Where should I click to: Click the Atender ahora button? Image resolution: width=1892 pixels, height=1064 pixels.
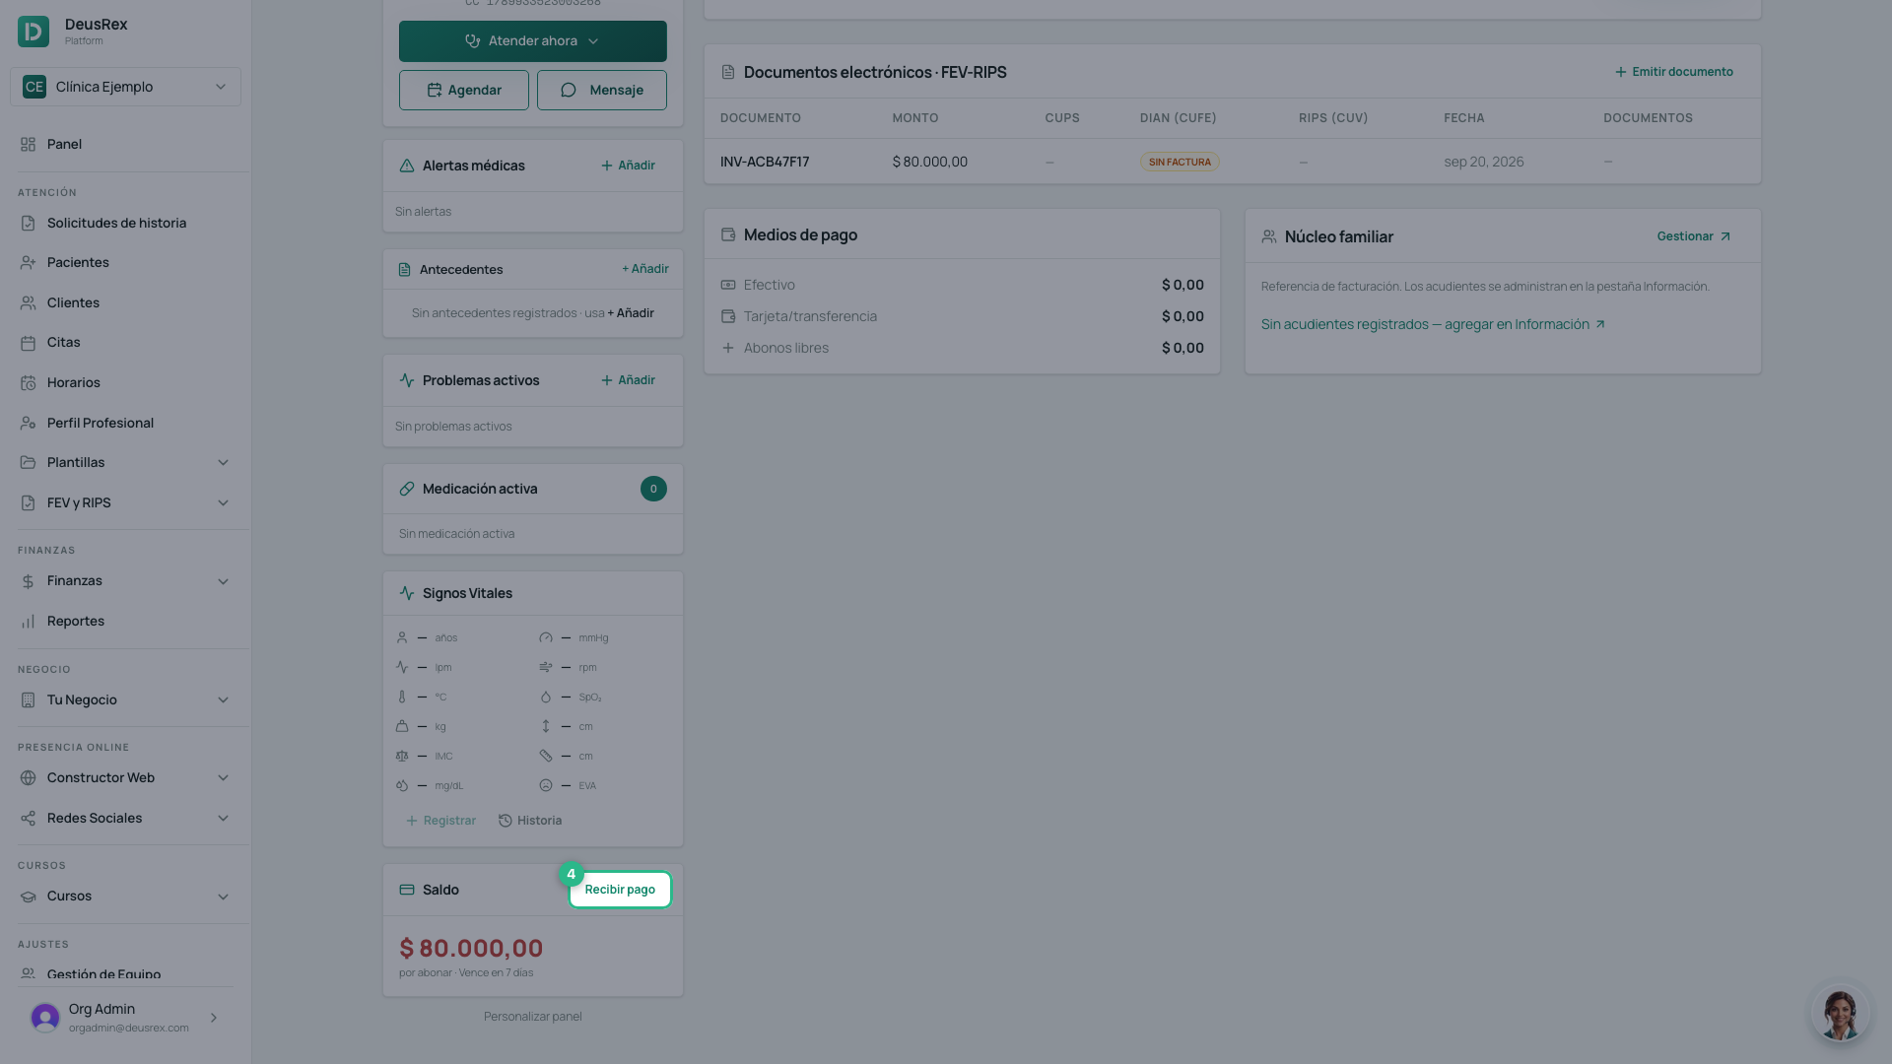pos(532,41)
